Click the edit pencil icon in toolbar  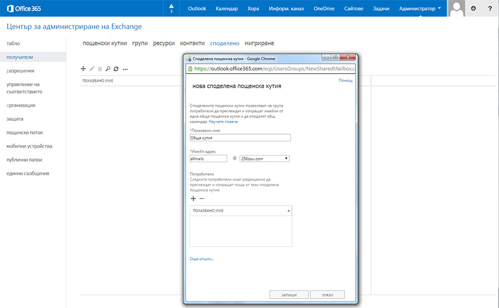point(91,69)
